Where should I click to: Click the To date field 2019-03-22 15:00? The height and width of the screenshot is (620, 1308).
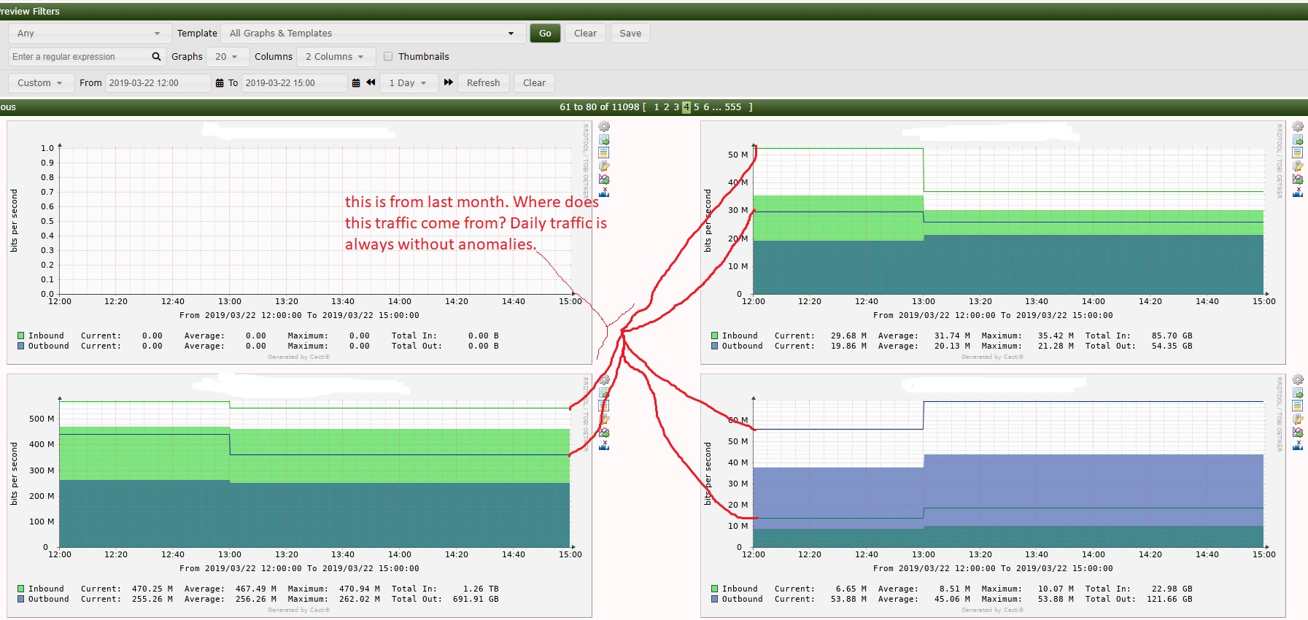pos(295,82)
